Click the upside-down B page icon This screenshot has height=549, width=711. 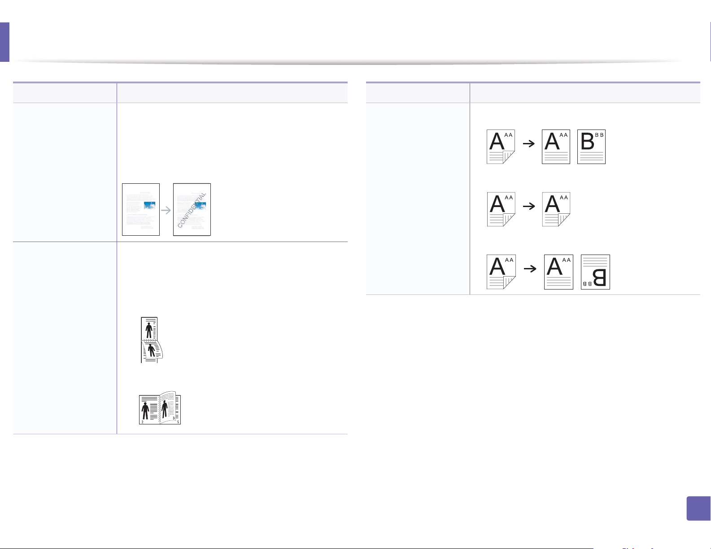click(595, 272)
